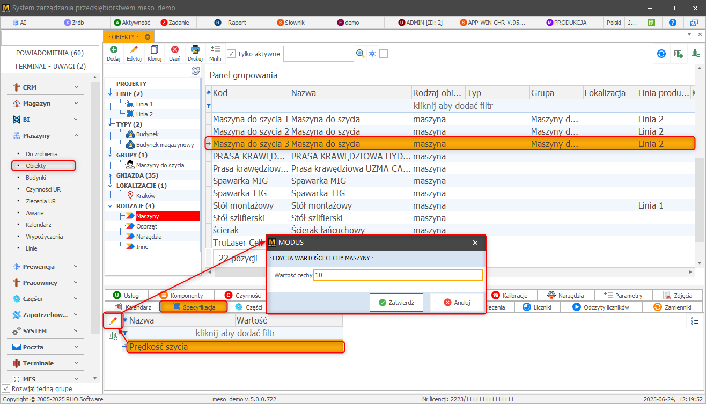Click the Edytuj pencil toolbar icon
Image resolution: width=706 pixels, height=404 pixels.
click(x=134, y=53)
